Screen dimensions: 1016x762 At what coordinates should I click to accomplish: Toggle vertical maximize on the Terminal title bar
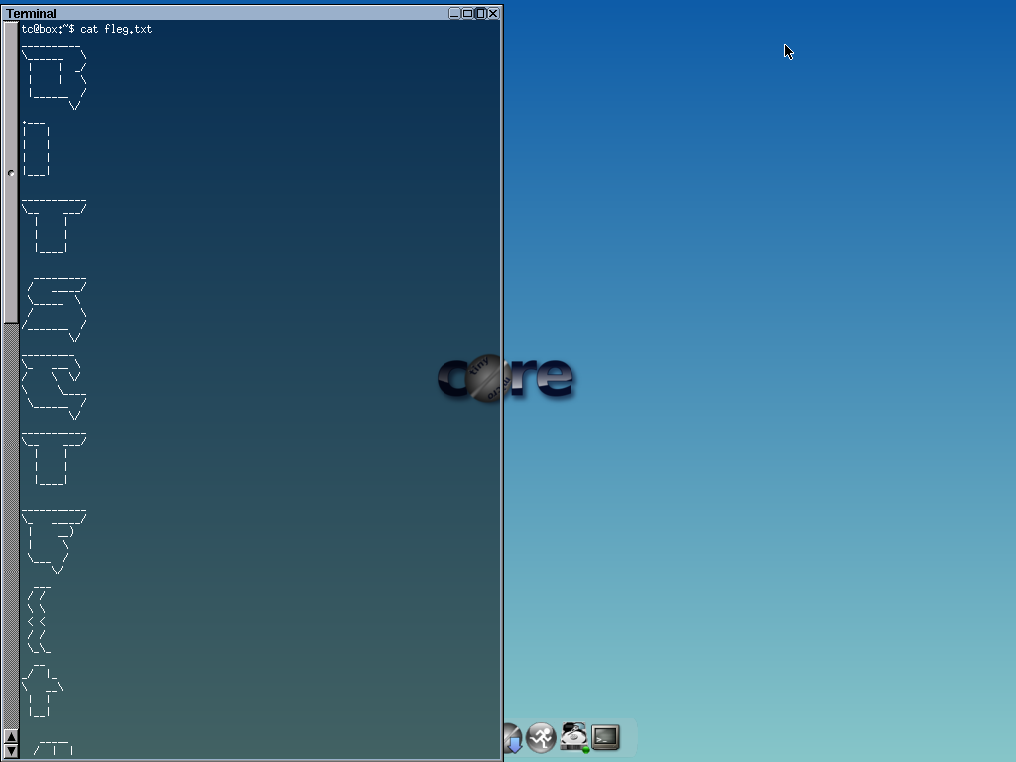[480, 13]
